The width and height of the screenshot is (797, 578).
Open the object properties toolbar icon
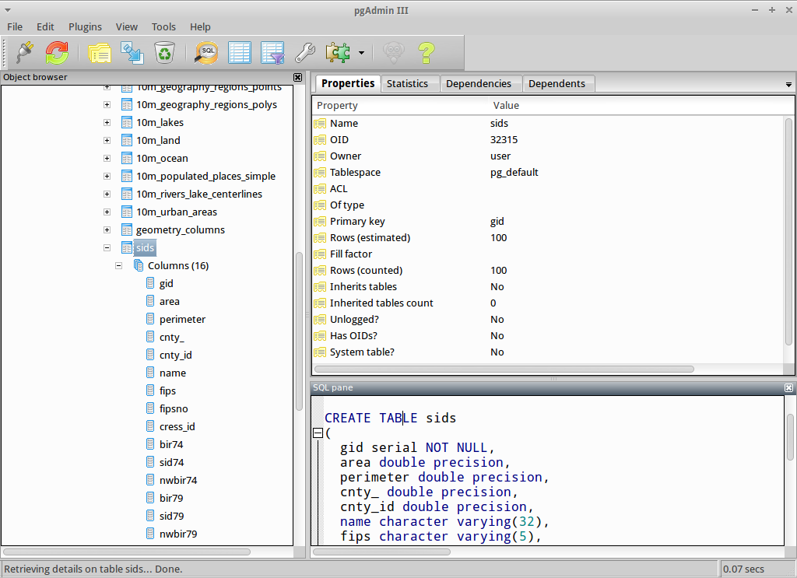point(99,53)
